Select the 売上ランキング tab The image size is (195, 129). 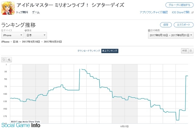pos(110,51)
